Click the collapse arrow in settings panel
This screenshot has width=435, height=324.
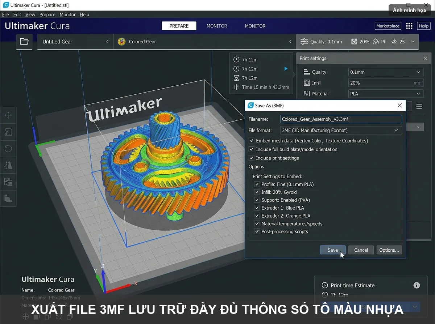coord(418,127)
